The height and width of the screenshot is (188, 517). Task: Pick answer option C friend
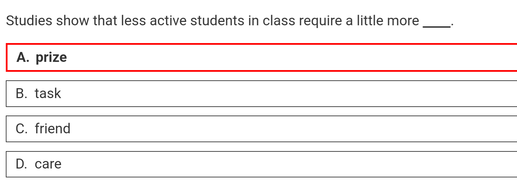click(x=262, y=129)
